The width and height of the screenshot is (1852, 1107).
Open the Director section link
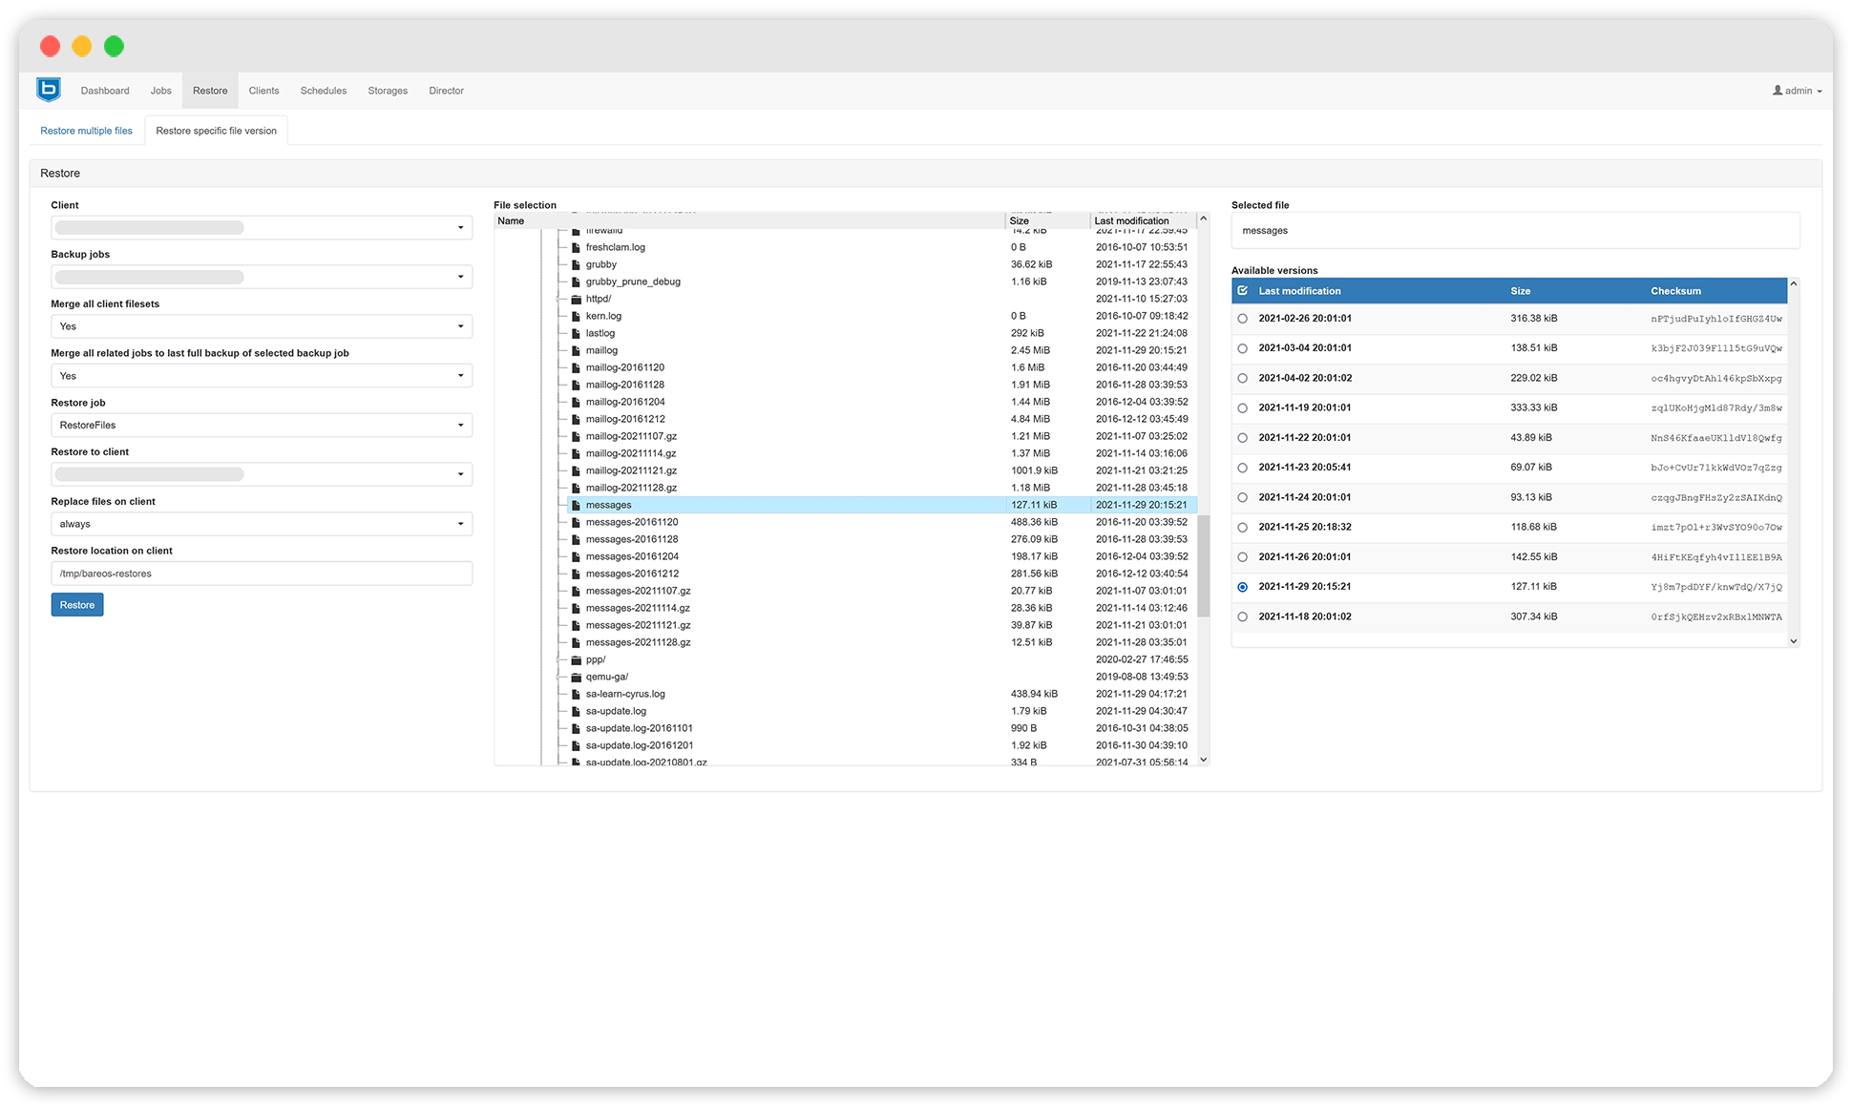[x=446, y=90]
